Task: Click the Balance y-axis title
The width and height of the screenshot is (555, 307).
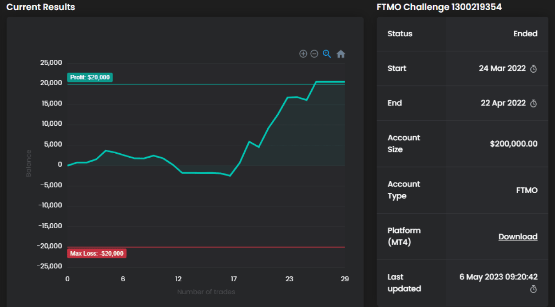Action: coord(29,163)
